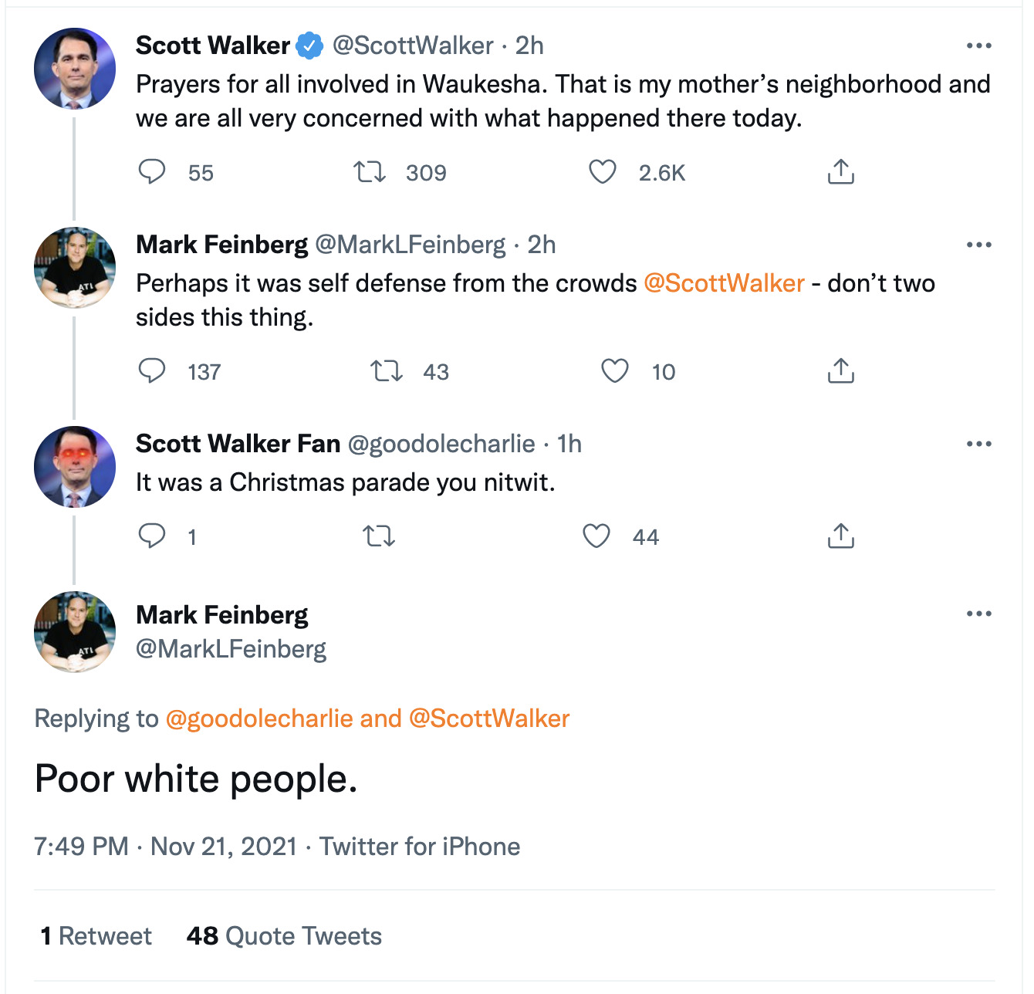
Task: Open more options on Scott Walker Fan tweet
Action: pyautogui.click(x=978, y=445)
